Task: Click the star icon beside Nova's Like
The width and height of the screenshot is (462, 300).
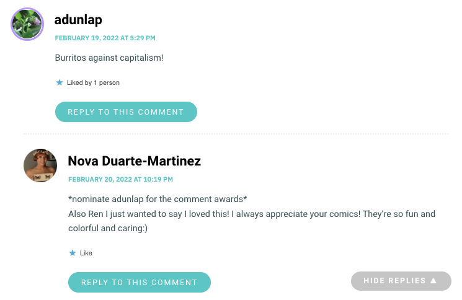Action: pos(72,253)
